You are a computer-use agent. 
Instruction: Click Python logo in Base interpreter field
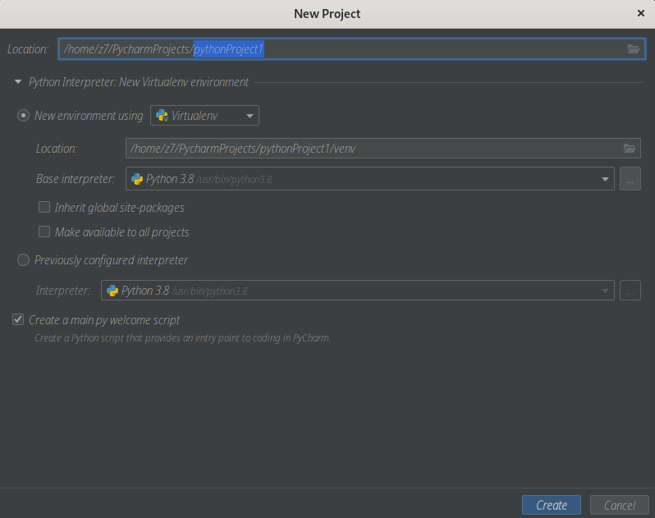(137, 179)
